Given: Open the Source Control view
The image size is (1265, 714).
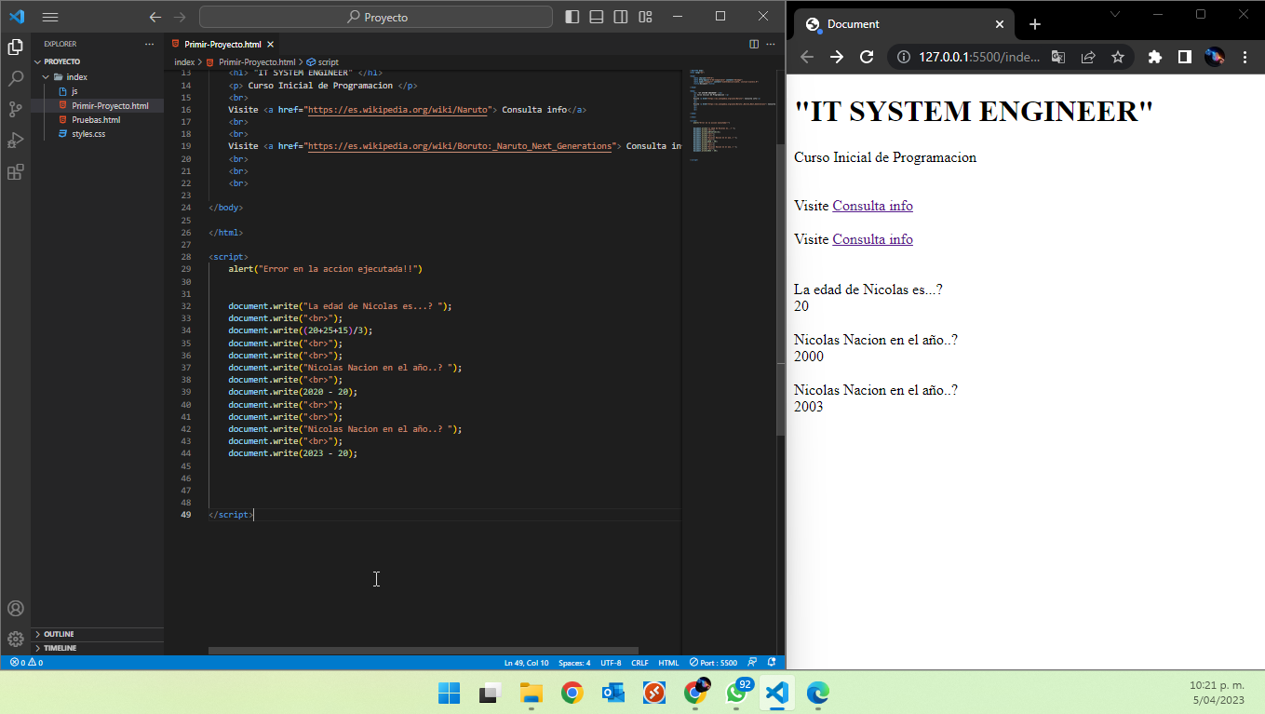Looking at the screenshot, I should tap(15, 109).
